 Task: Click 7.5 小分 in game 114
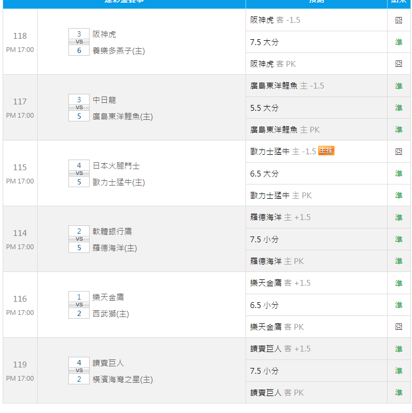[x=264, y=239]
